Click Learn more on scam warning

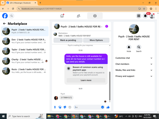[x=86, y=80]
